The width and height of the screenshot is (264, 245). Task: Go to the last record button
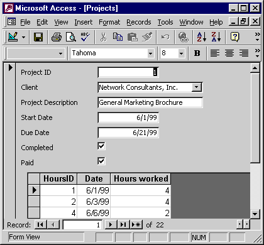pyautogui.click(x=124, y=225)
